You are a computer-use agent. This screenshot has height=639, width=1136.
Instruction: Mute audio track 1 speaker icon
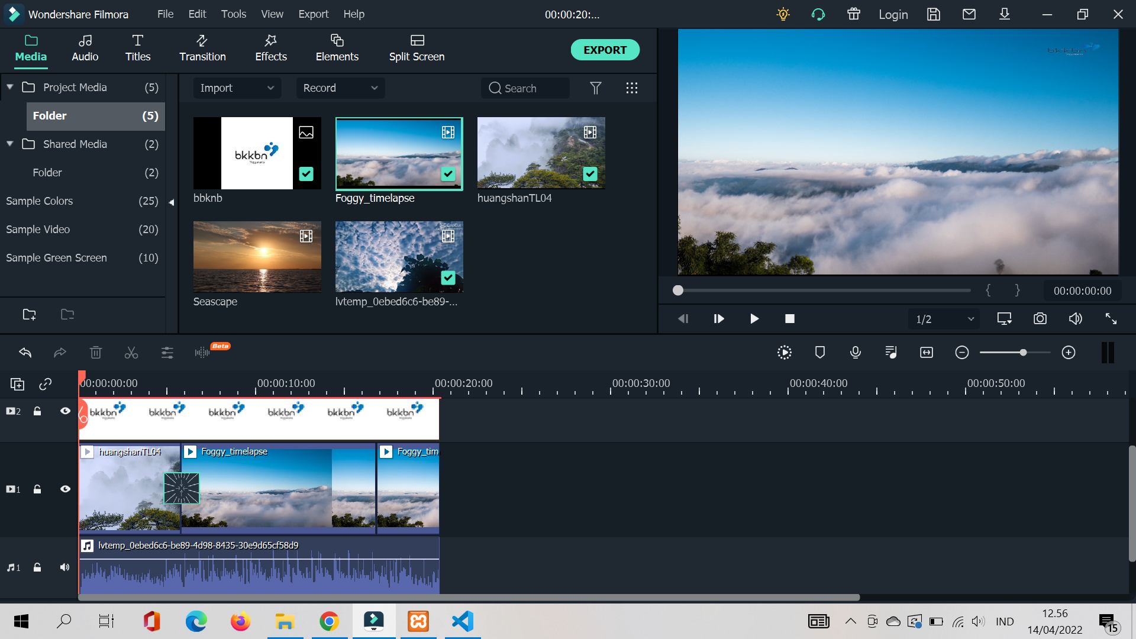coord(64,567)
